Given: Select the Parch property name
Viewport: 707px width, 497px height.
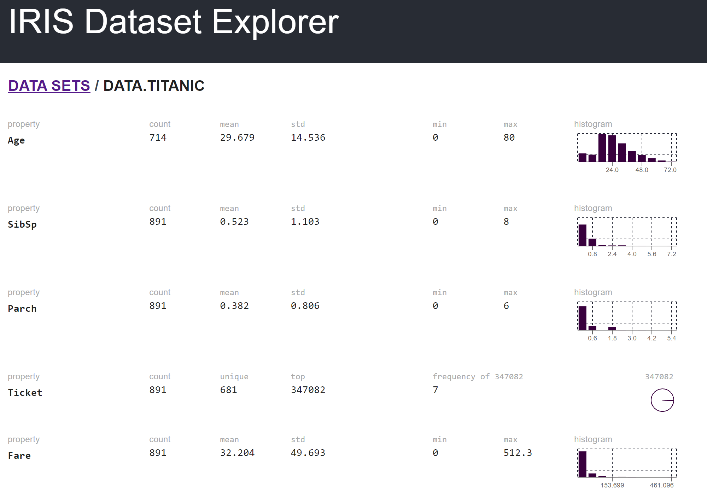Looking at the screenshot, I should (22, 309).
